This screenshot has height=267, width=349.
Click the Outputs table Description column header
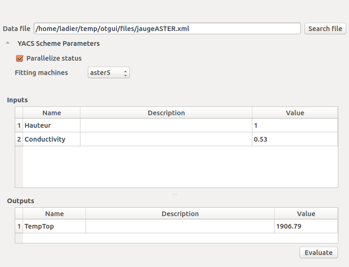point(180,214)
